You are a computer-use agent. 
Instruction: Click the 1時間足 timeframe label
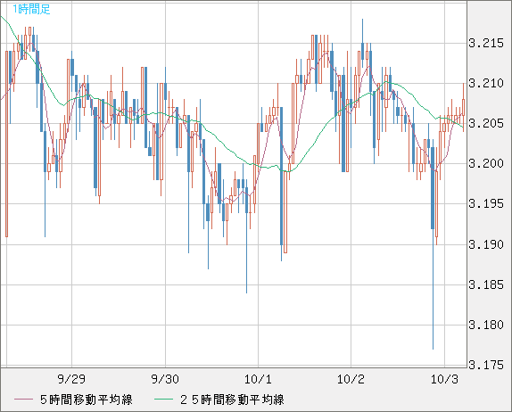point(31,9)
